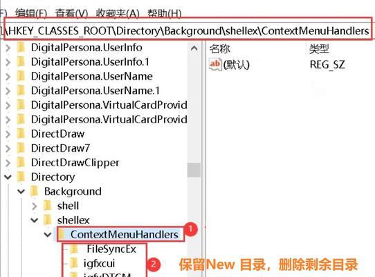Collapse the Directory tree node
The image size is (375, 277).
point(8,177)
